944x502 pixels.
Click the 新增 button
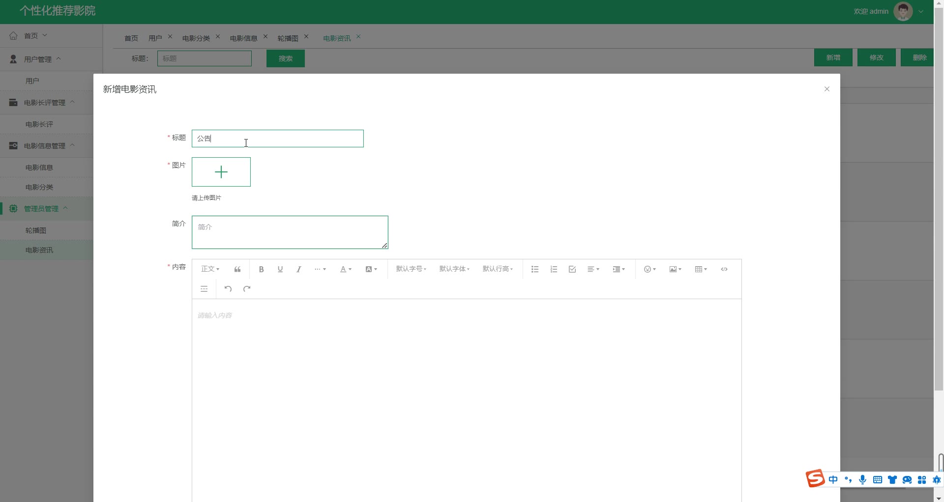(x=833, y=57)
